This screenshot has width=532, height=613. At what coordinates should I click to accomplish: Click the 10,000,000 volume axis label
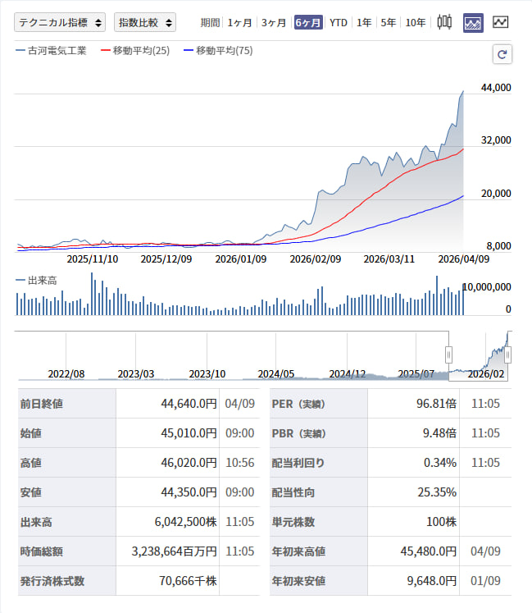coord(487,287)
